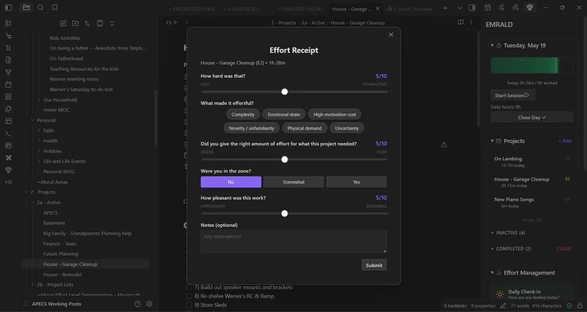
Task: Switch to reading view book icon
Action: (460, 22)
